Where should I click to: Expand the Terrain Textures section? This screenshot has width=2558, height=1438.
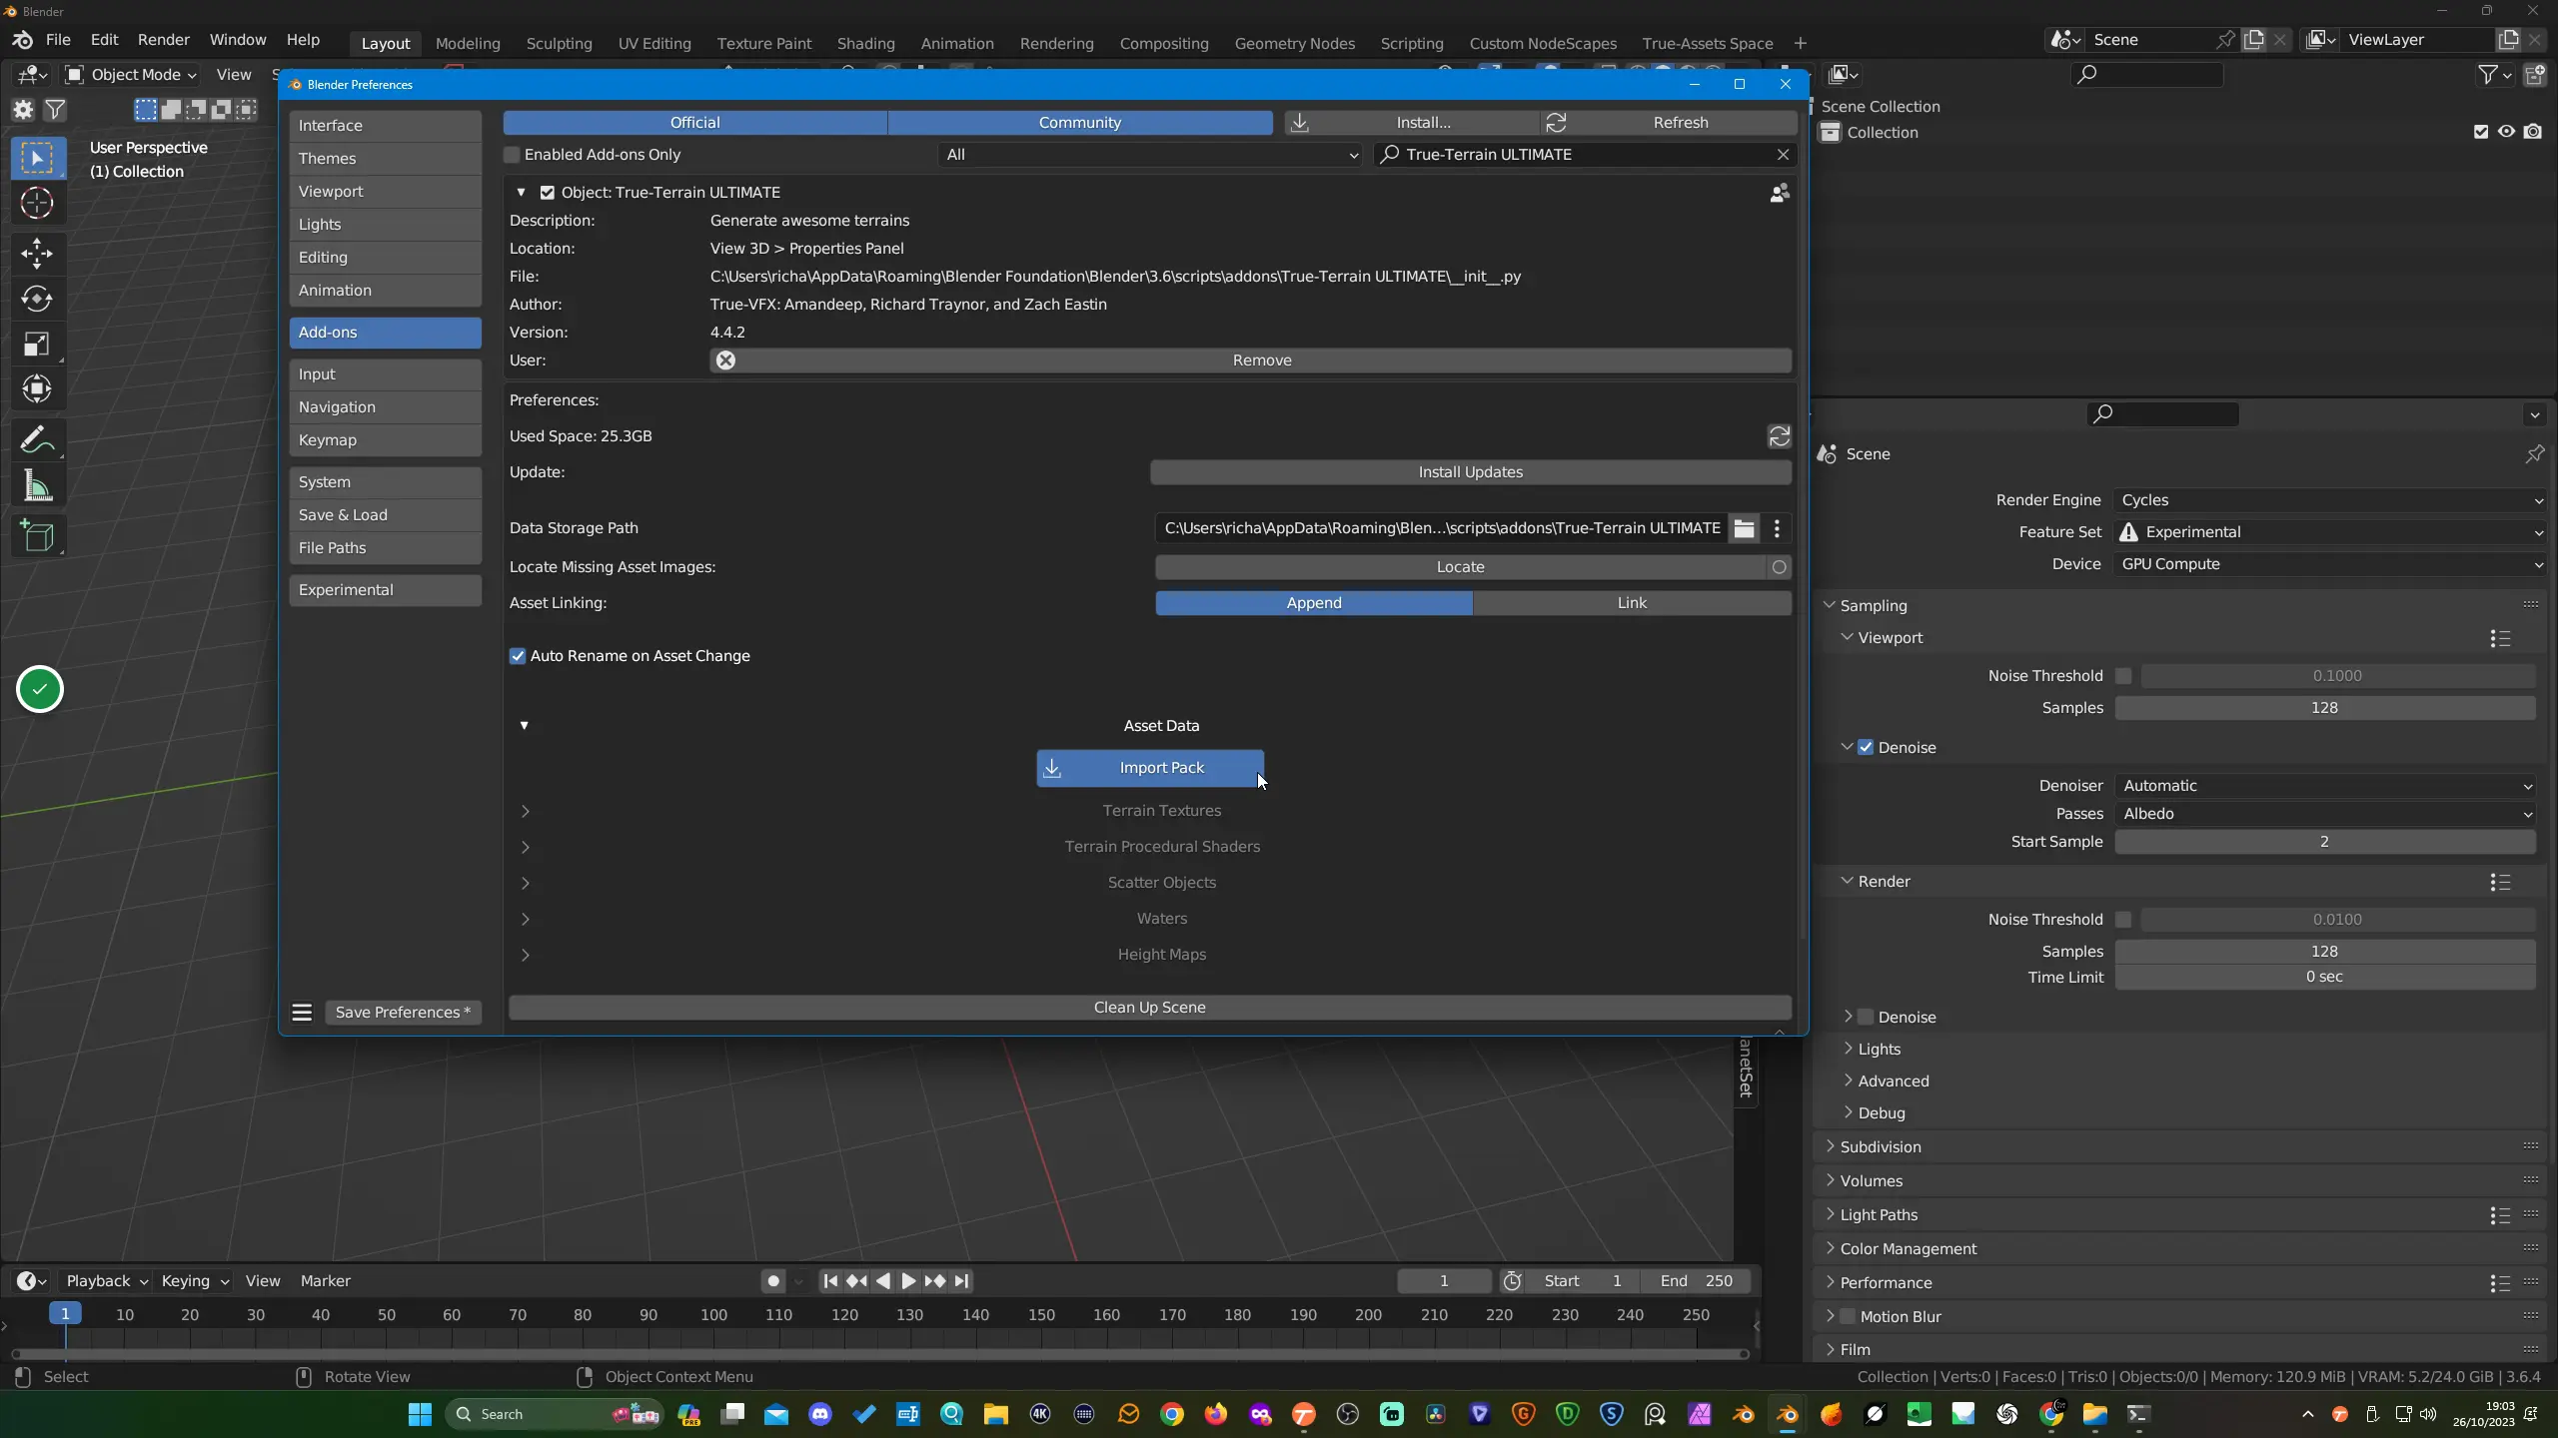(526, 811)
